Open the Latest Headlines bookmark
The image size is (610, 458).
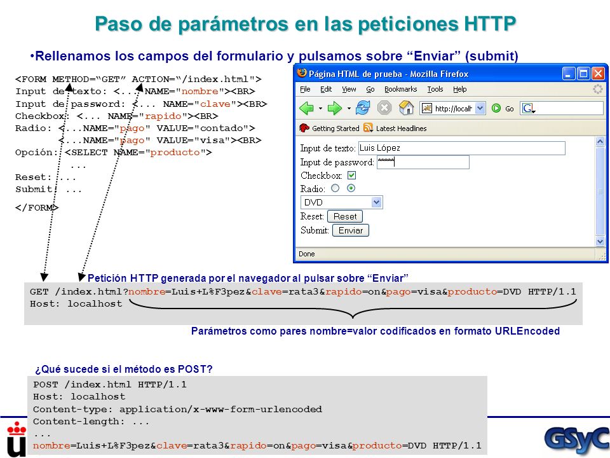pyautogui.click(x=401, y=128)
